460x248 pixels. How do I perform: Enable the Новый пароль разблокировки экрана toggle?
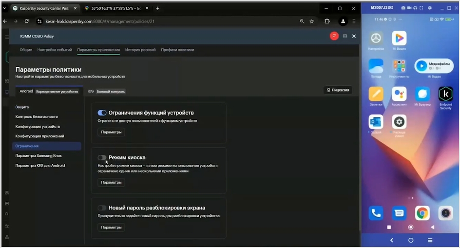(x=102, y=208)
